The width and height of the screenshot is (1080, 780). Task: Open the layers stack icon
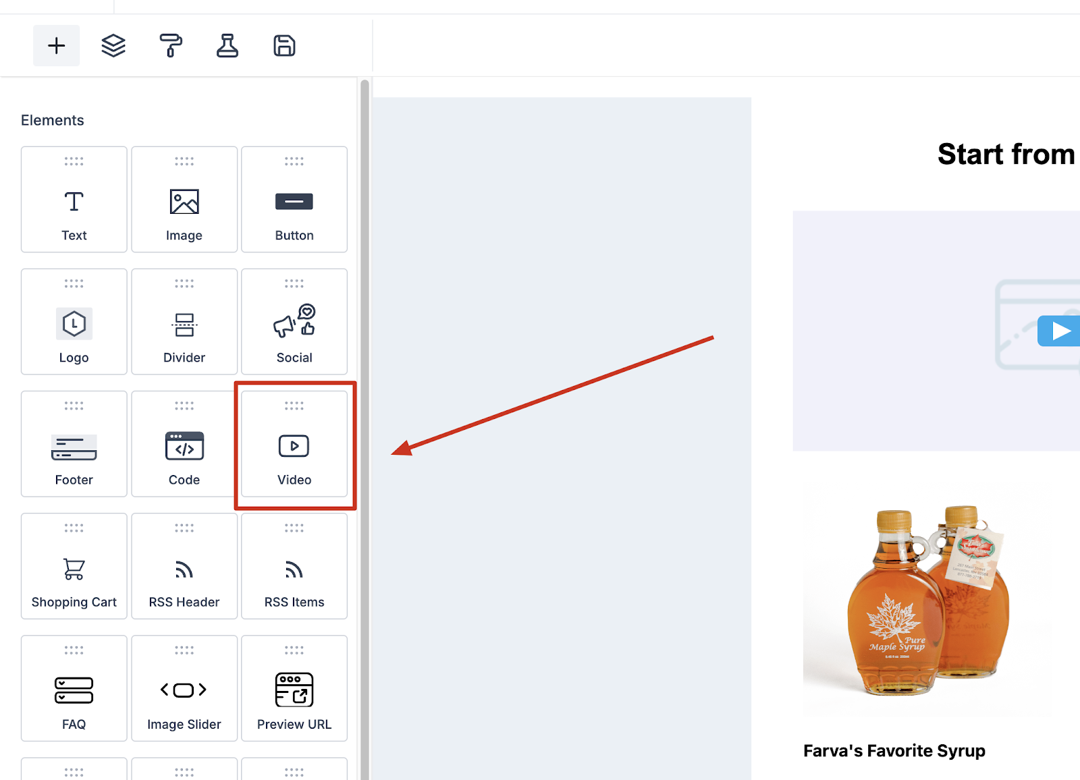coord(113,46)
